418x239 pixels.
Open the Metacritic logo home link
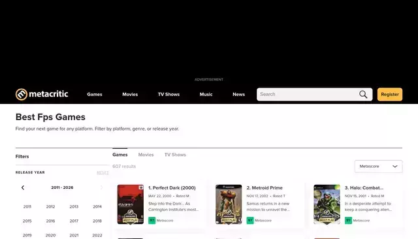pyautogui.click(x=42, y=94)
